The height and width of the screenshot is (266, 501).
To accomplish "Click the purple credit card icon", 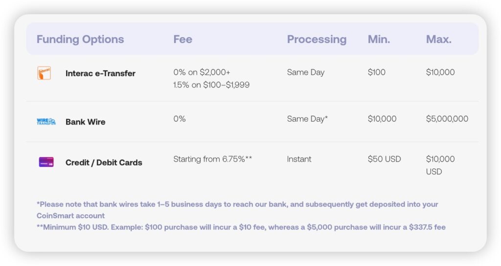I will click(x=46, y=162).
